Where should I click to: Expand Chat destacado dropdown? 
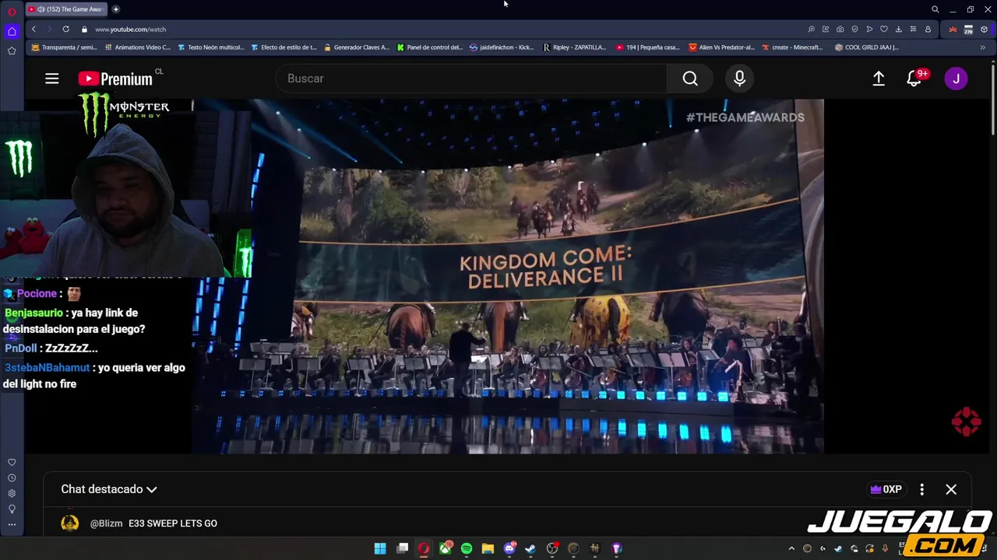pos(109,489)
